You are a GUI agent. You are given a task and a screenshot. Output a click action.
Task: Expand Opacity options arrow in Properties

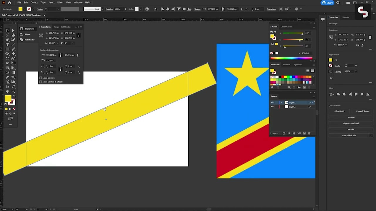click(356, 71)
